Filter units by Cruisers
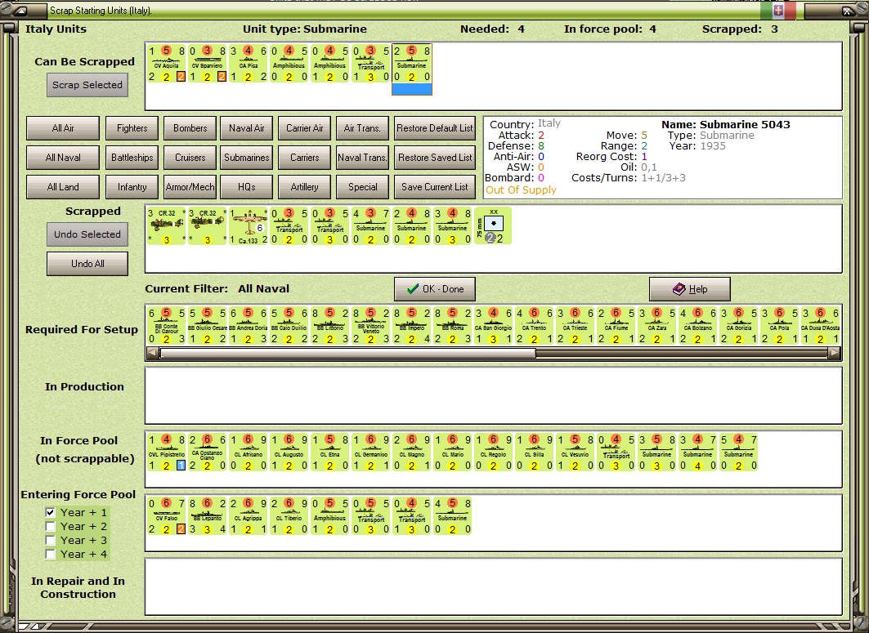869x633 pixels. click(x=190, y=158)
